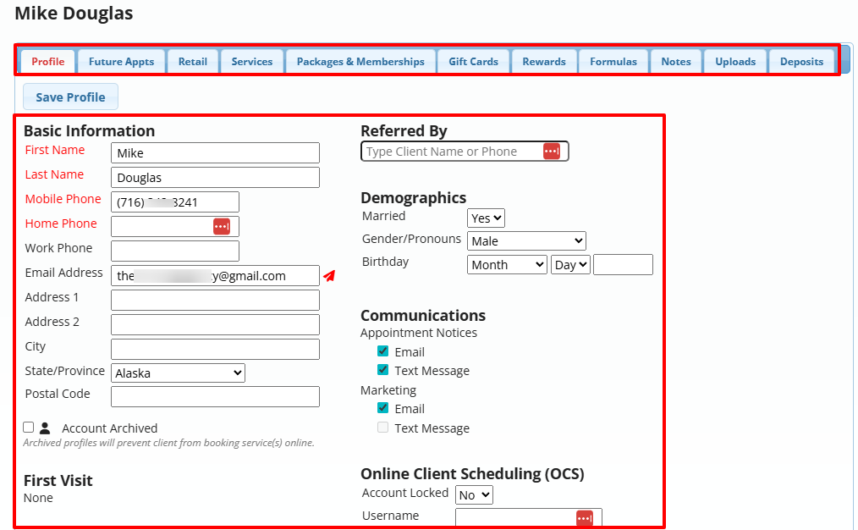858x530 pixels.
Task: Open the Married dropdown
Action: point(486,218)
